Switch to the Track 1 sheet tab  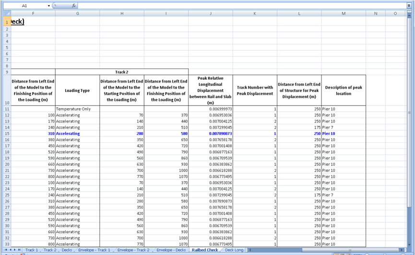tap(32, 250)
